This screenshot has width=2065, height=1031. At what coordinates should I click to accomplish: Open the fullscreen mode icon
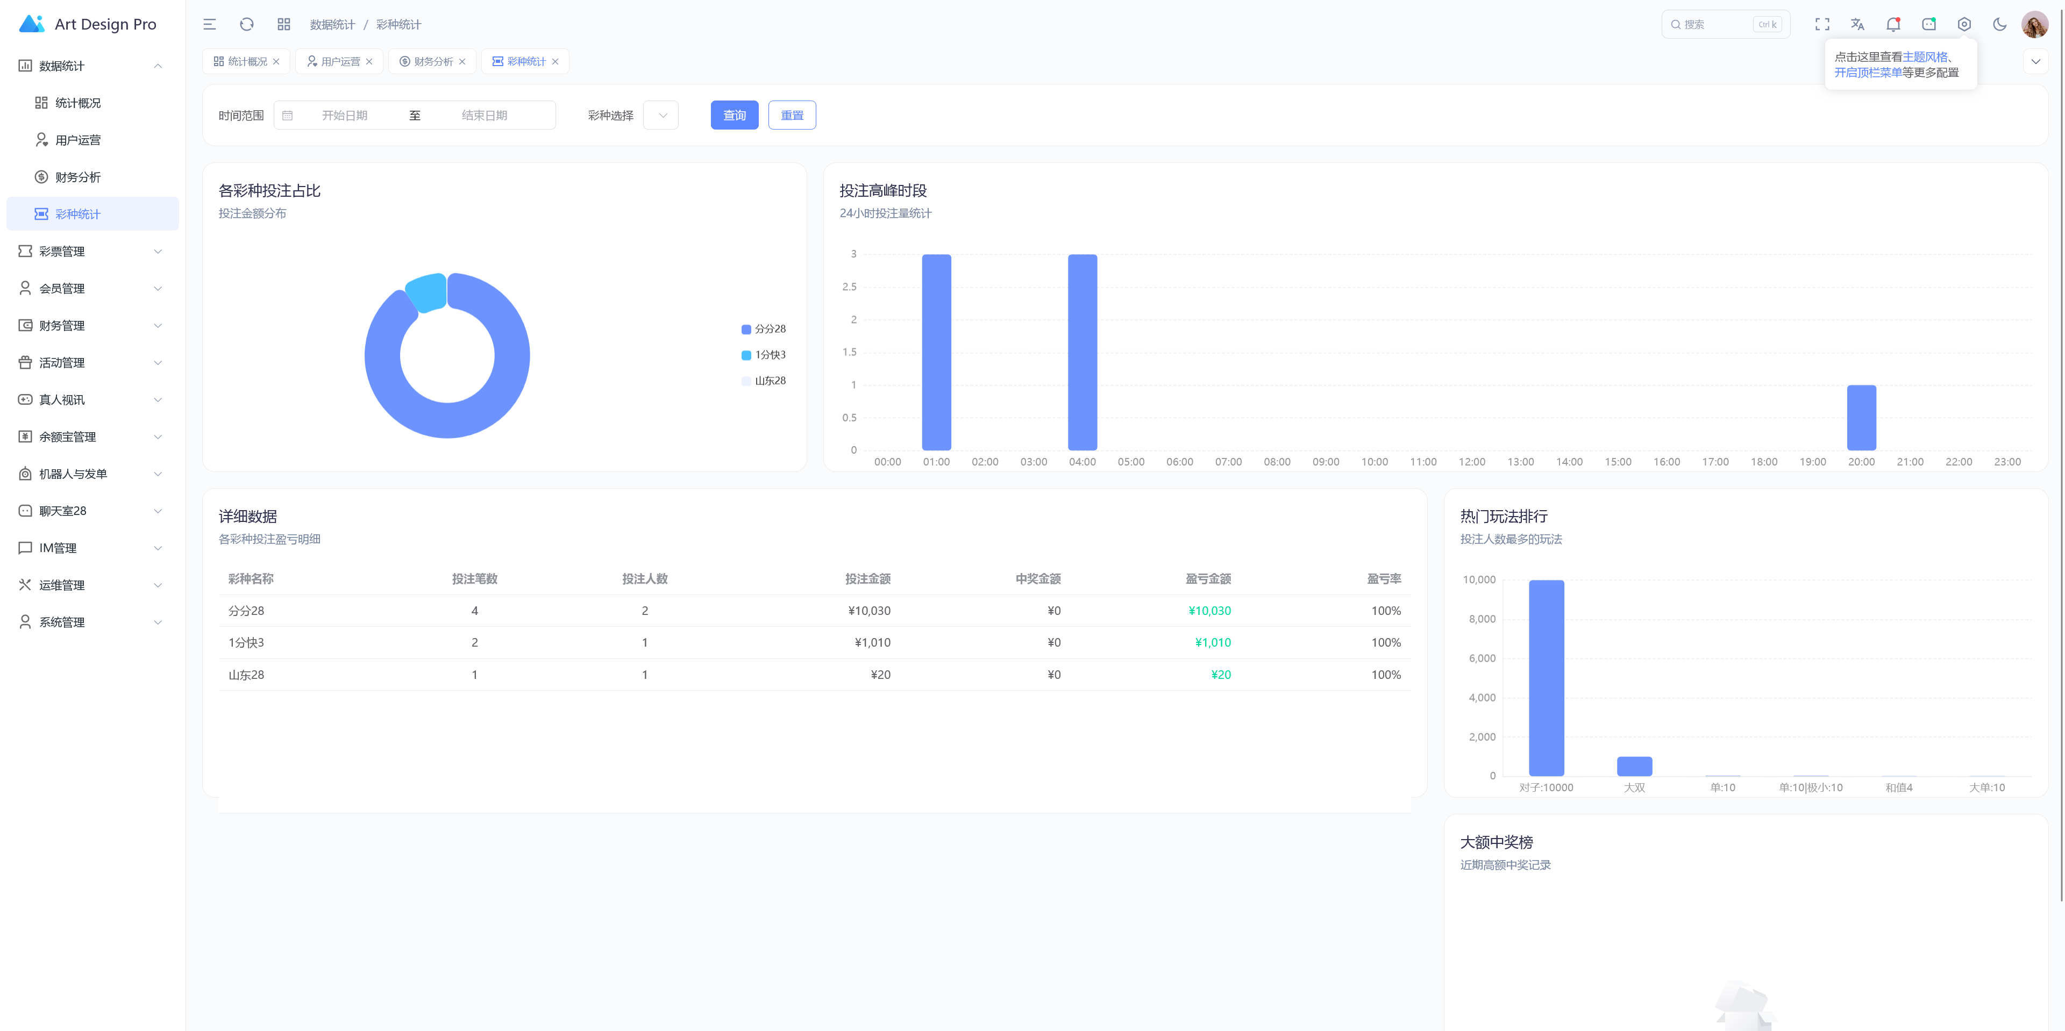pos(1821,24)
